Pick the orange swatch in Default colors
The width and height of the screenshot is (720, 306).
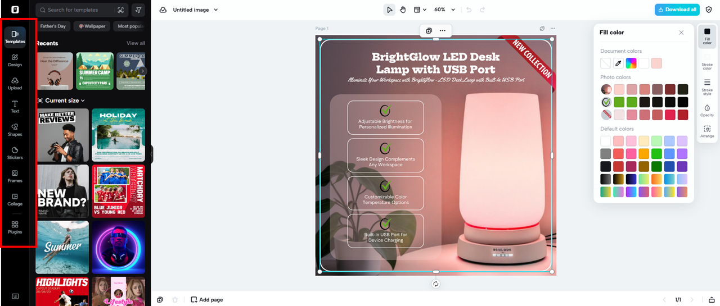click(644, 154)
